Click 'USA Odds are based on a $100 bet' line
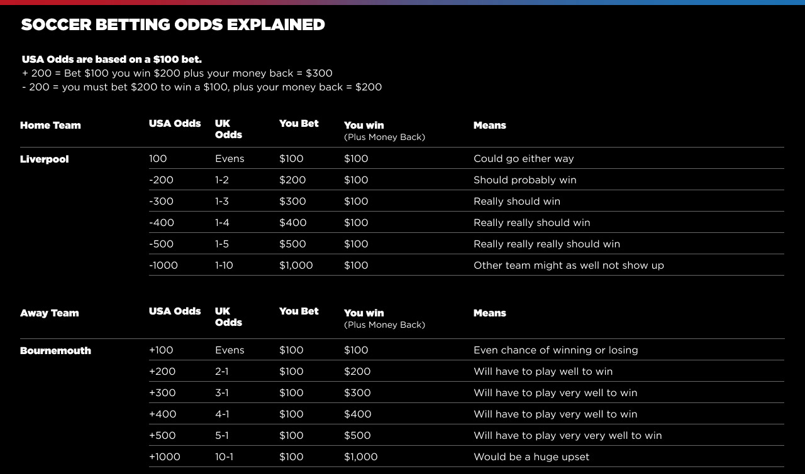The image size is (805, 474). (x=112, y=60)
